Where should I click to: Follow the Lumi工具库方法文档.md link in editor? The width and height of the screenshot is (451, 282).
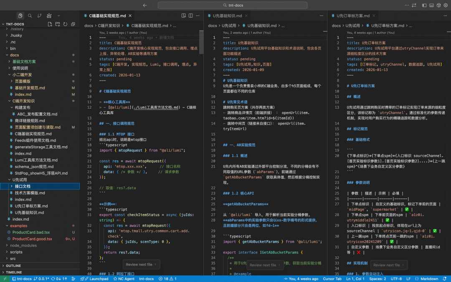[157, 107]
